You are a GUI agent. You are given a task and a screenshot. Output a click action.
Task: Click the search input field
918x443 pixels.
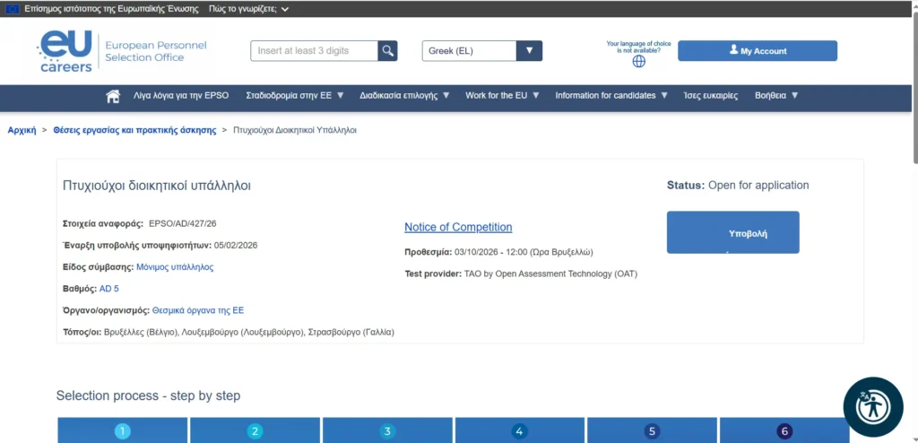314,51
